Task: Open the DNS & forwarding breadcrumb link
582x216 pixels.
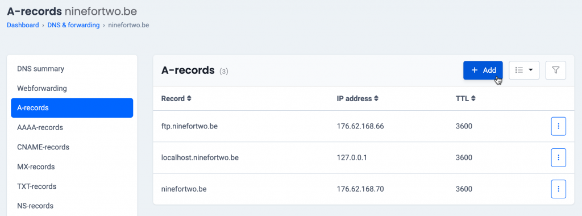Action: tap(73, 25)
